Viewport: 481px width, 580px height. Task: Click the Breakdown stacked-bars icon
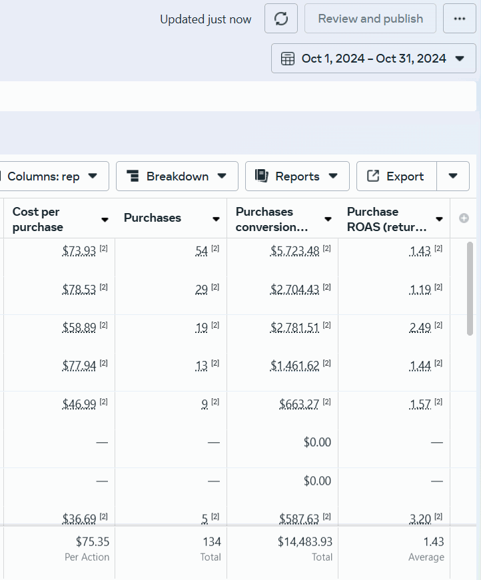pyautogui.click(x=133, y=176)
